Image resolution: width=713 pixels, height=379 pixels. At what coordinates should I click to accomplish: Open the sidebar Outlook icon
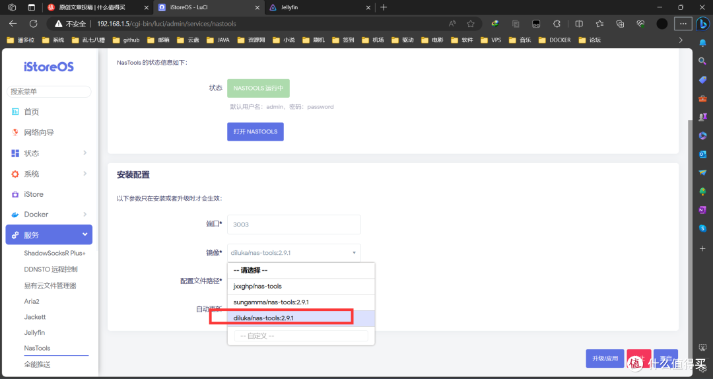click(702, 155)
